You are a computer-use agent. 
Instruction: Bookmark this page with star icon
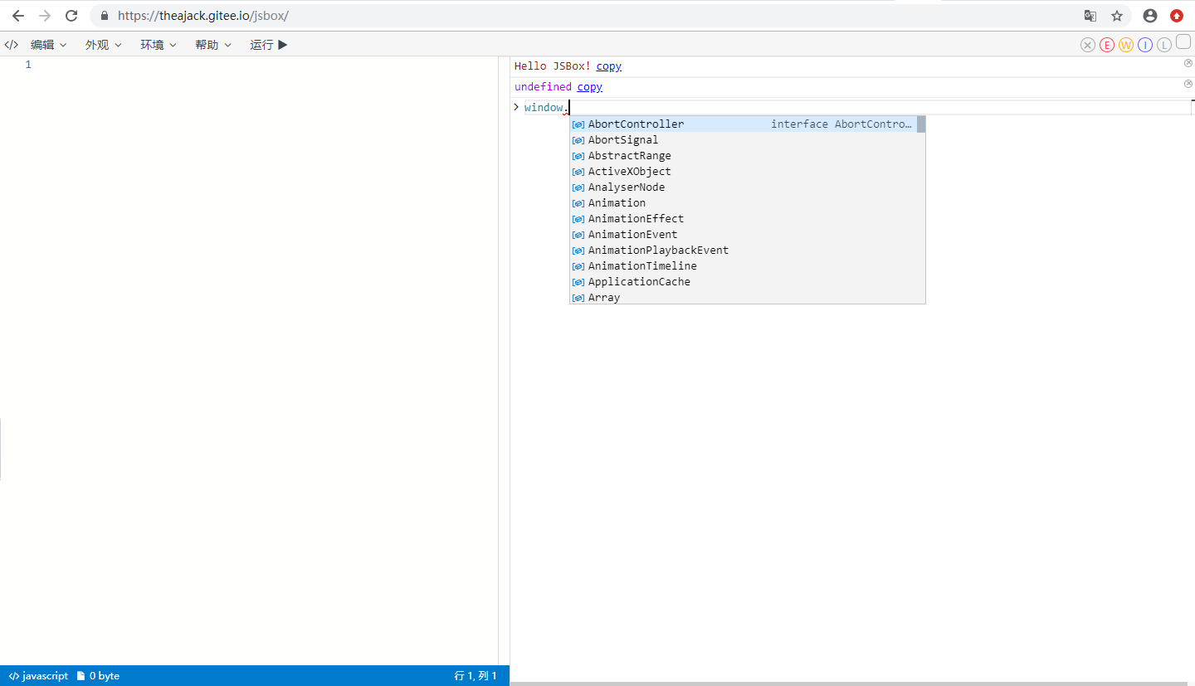point(1117,16)
